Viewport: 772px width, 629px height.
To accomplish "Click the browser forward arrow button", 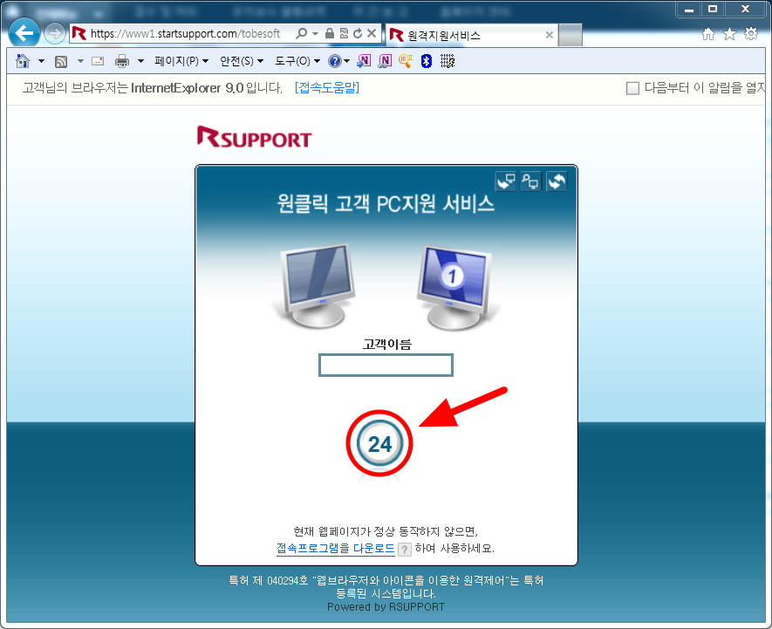I will (x=54, y=33).
